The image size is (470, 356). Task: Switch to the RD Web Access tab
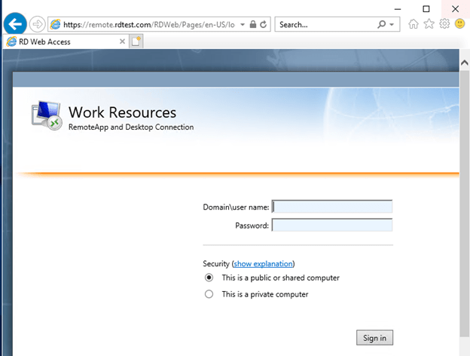(x=60, y=41)
